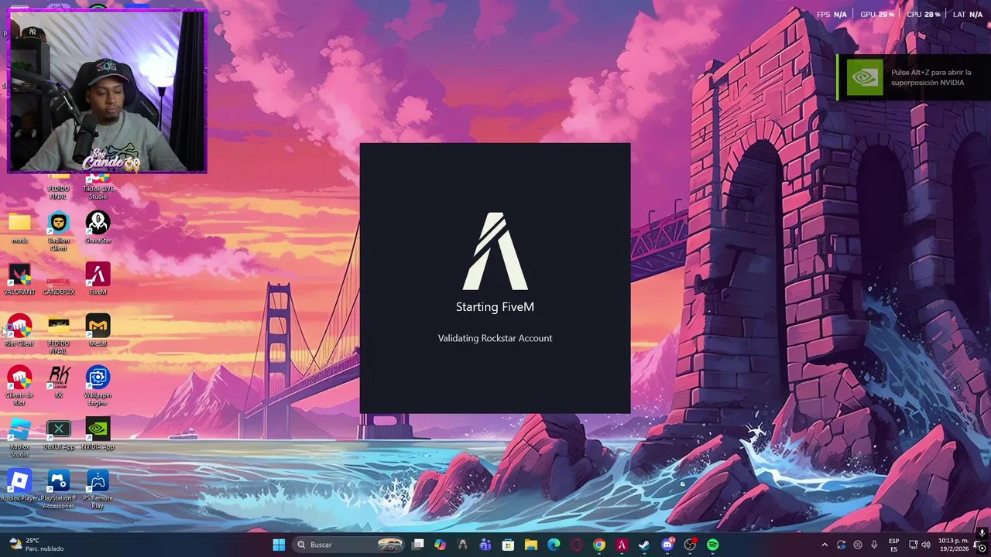Launch Microsoft Edge from taskbar
This screenshot has height=557, width=991.
[554, 545]
